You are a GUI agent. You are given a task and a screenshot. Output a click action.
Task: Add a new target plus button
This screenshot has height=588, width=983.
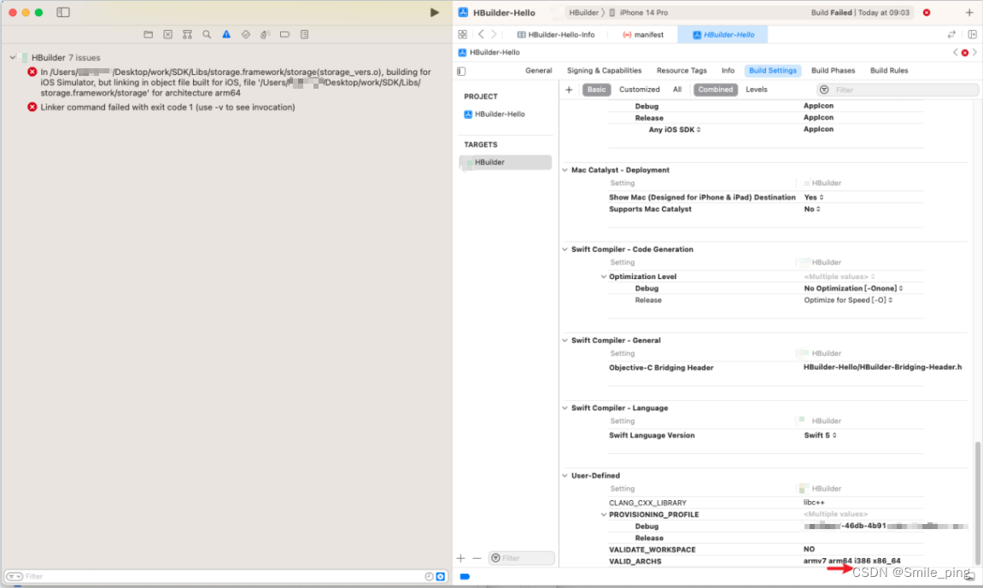461,558
